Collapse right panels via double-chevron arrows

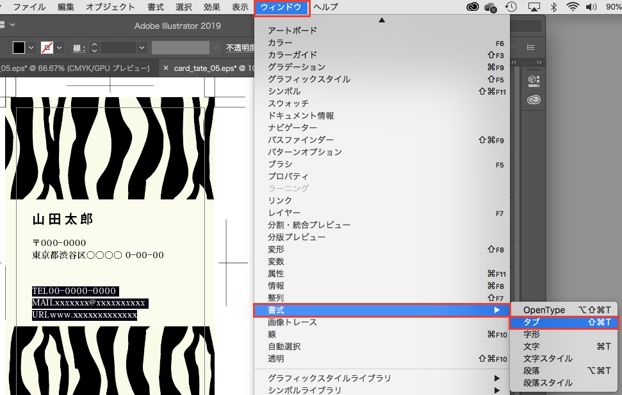click(x=539, y=62)
